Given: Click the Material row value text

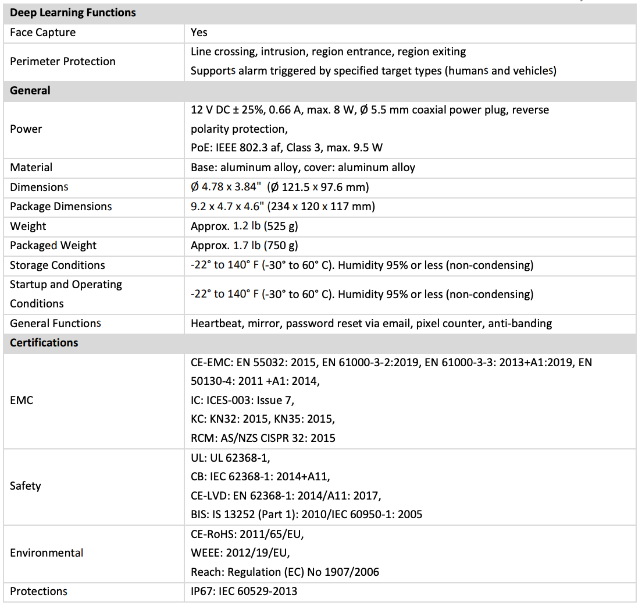Looking at the screenshot, I should coord(303,167).
